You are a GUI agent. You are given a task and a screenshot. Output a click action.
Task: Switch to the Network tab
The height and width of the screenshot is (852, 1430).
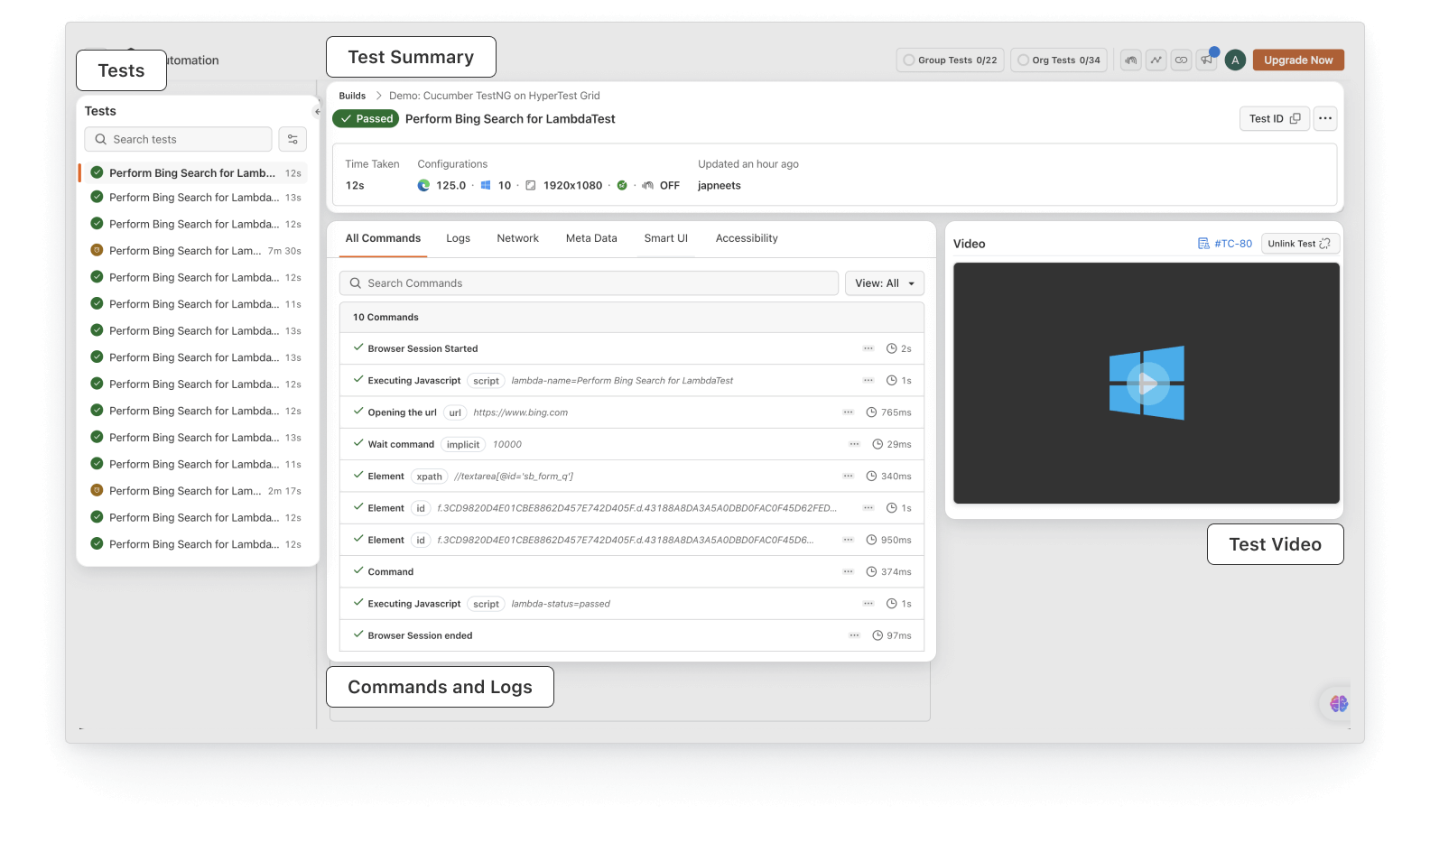517,238
